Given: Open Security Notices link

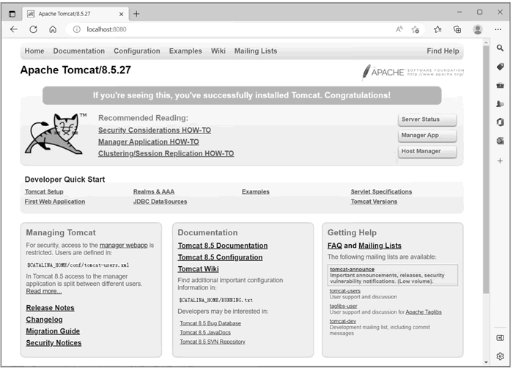Looking at the screenshot, I should tap(53, 343).
